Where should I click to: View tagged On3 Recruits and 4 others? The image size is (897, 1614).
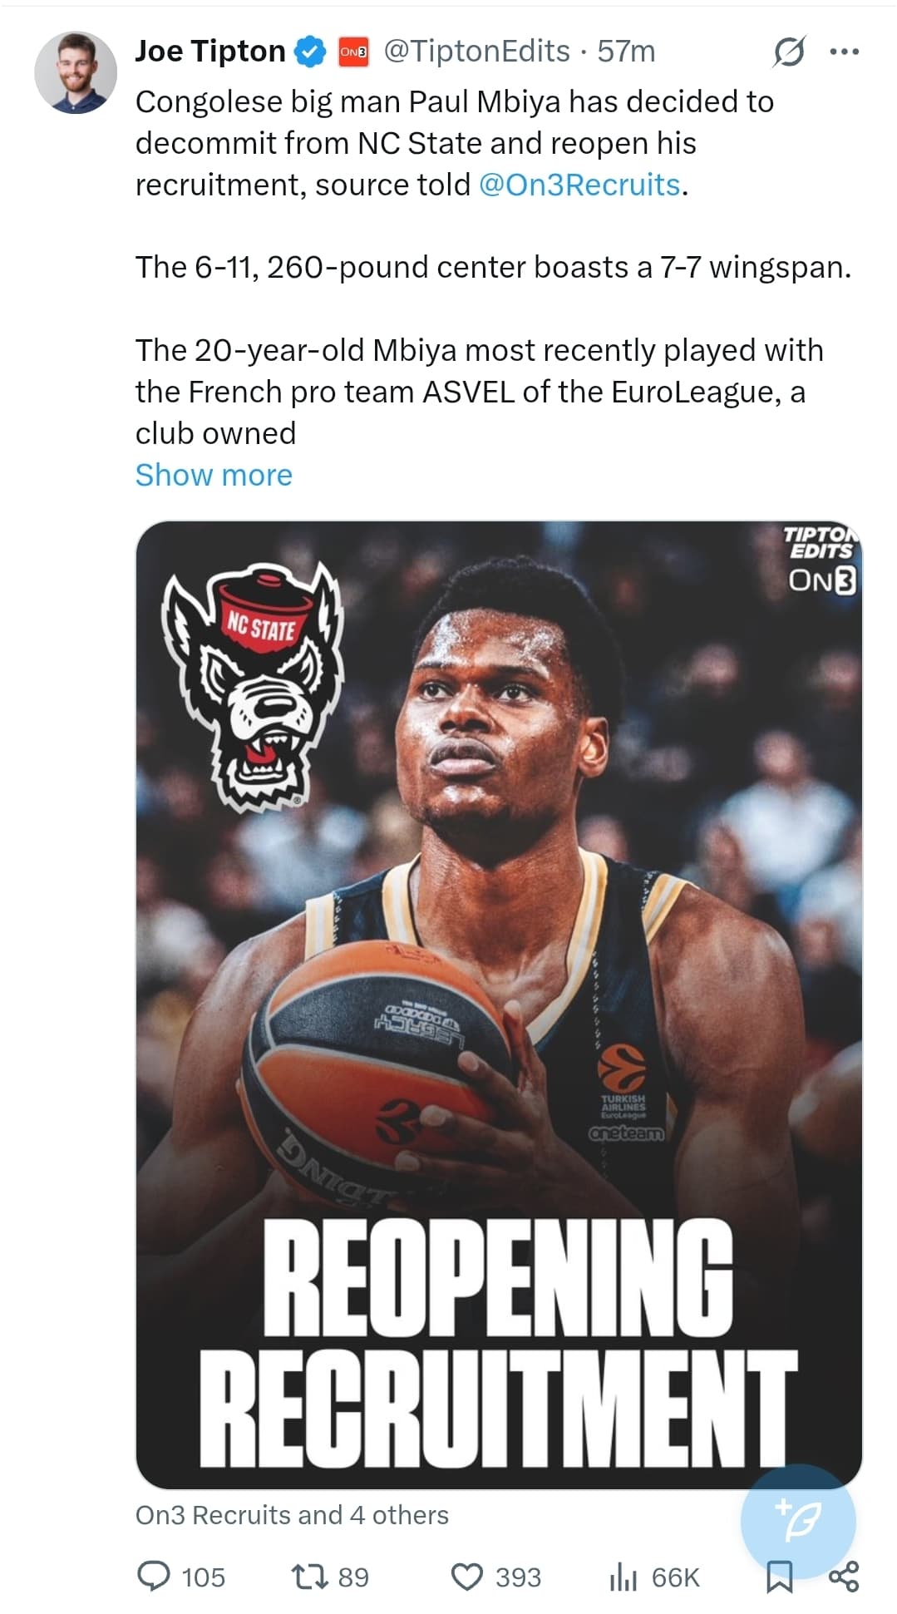(292, 1515)
